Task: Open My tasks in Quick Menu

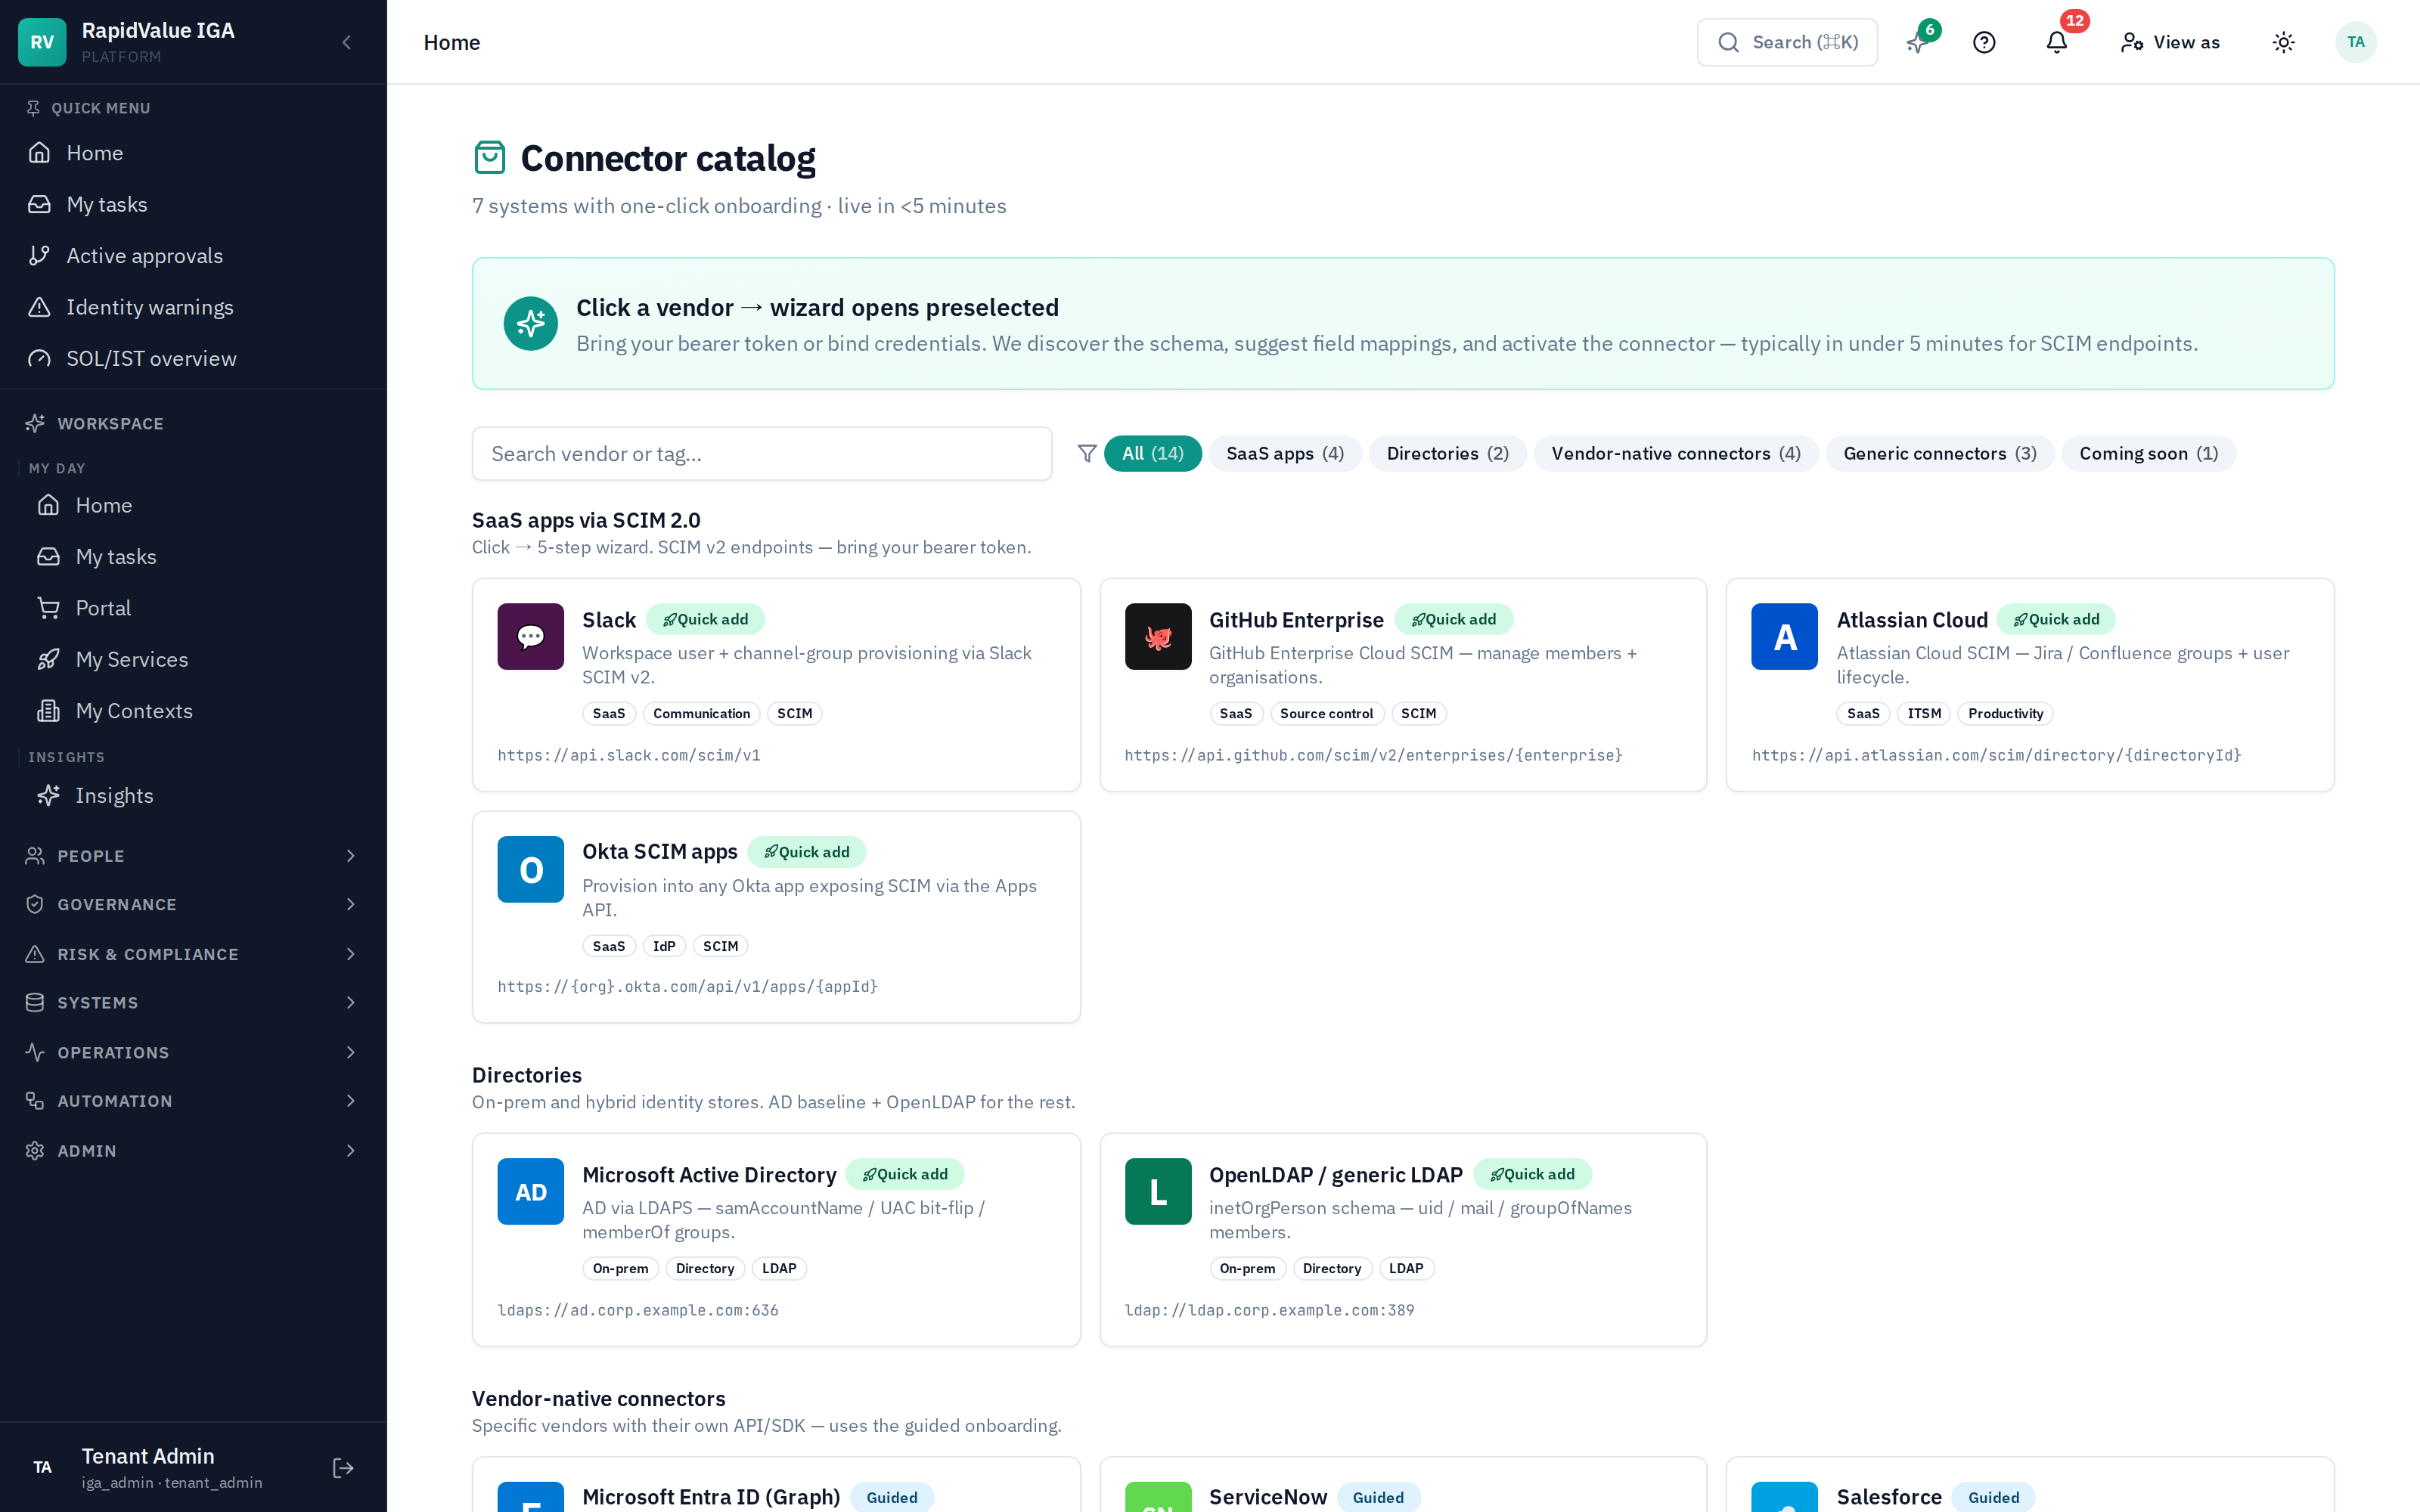Action: click(193, 204)
